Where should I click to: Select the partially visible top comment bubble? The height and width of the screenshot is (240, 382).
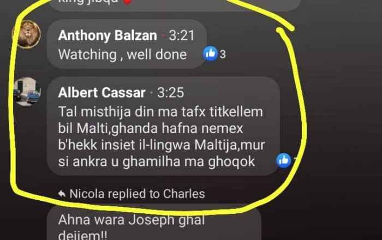(174, 5)
